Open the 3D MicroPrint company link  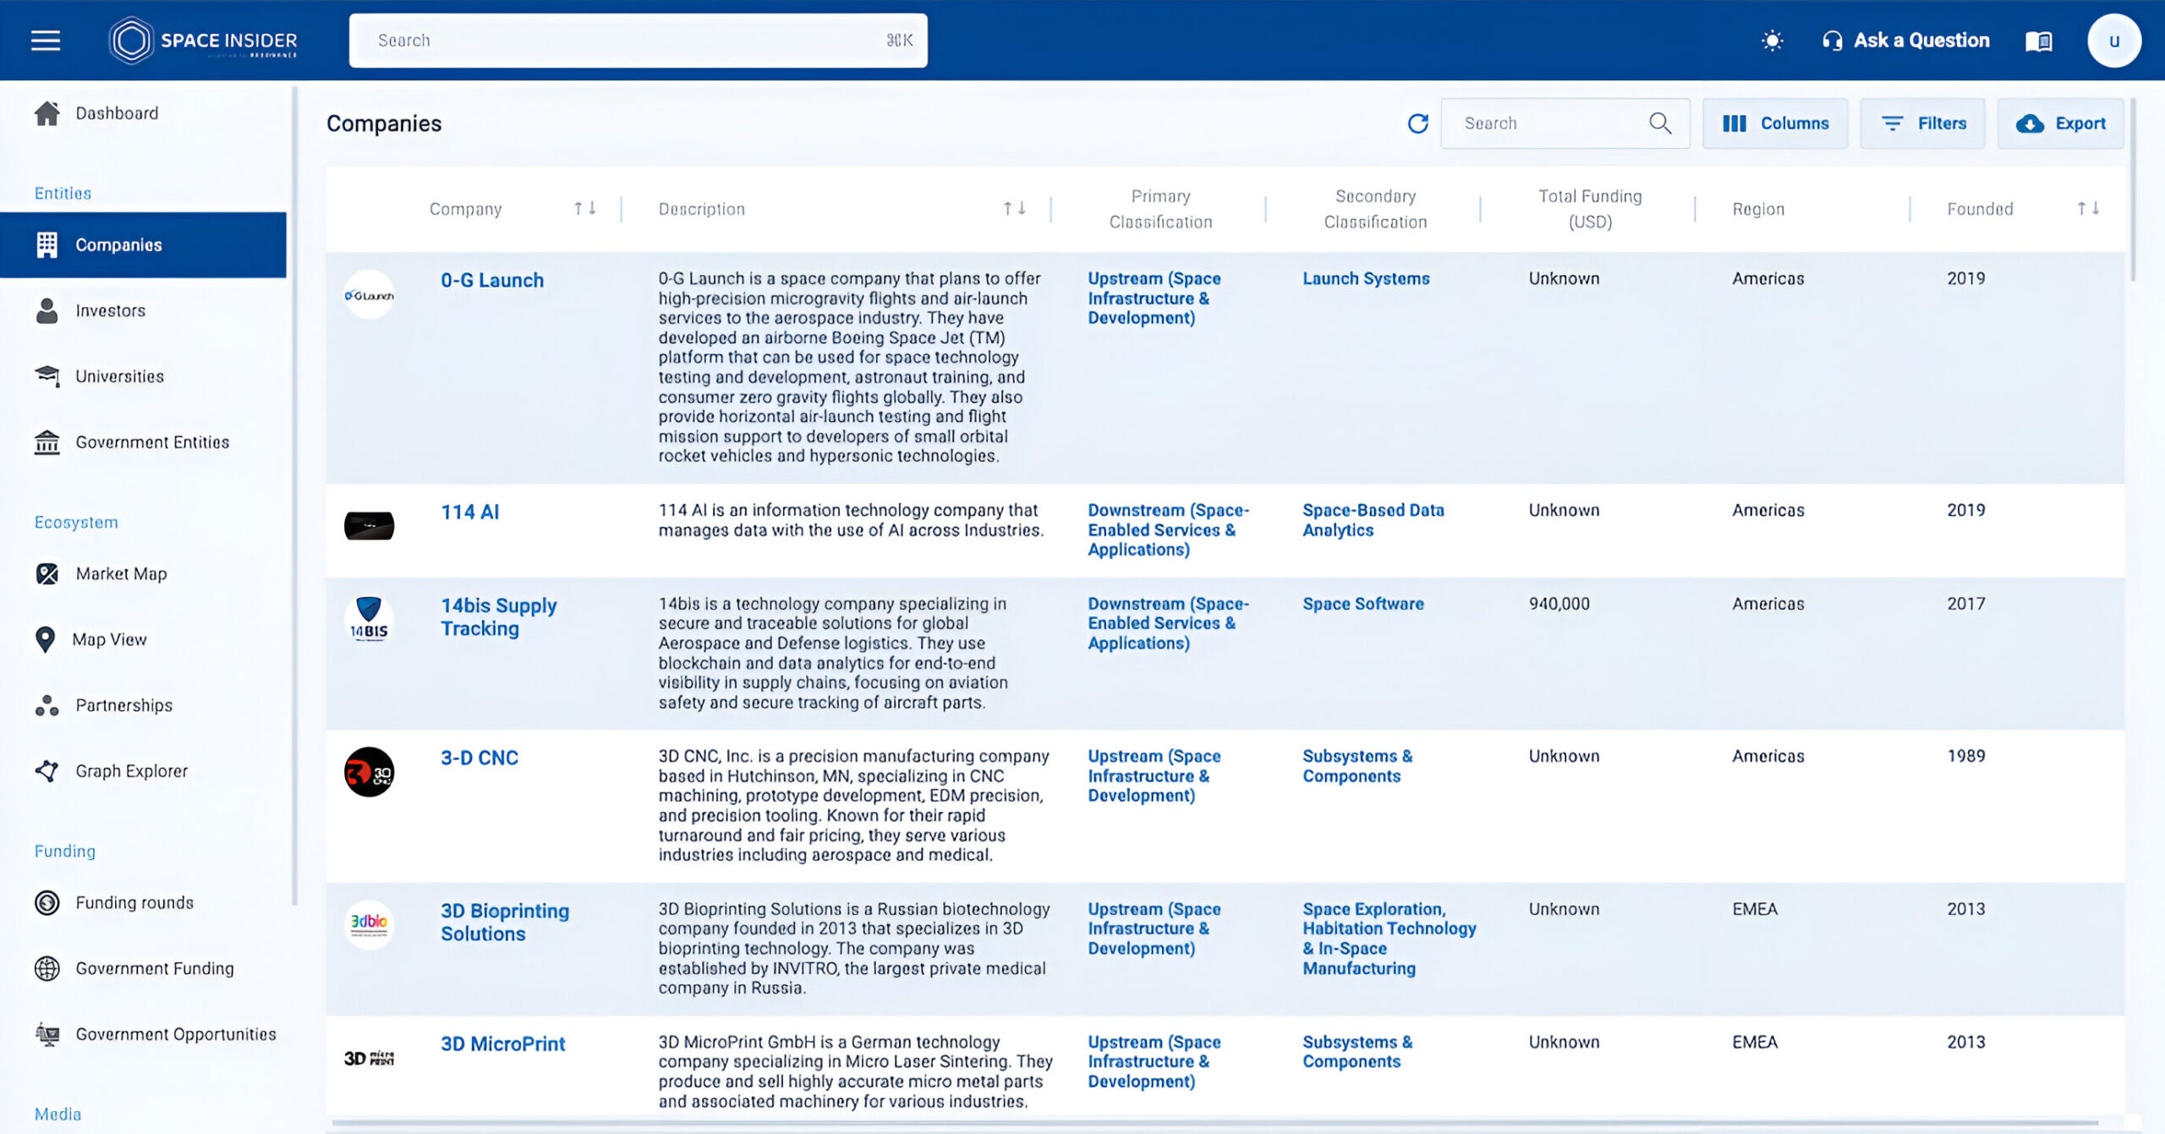(503, 1044)
